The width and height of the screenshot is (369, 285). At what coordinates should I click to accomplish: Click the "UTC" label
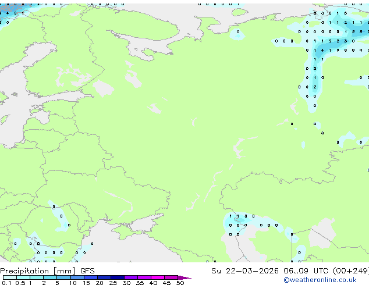click(x=321, y=271)
